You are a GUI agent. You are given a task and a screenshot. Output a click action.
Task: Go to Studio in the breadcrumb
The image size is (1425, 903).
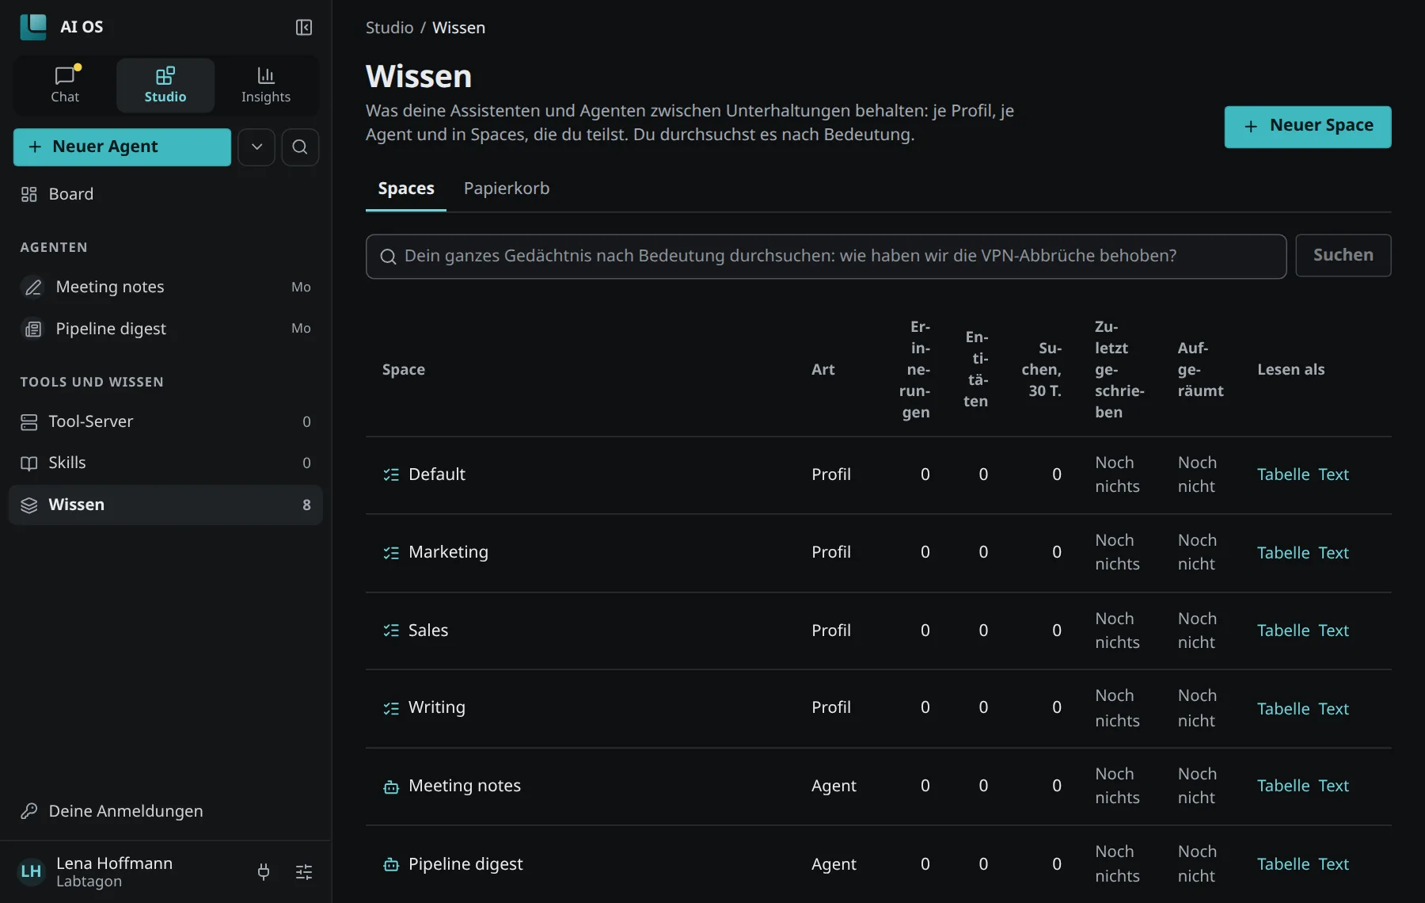(x=389, y=28)
